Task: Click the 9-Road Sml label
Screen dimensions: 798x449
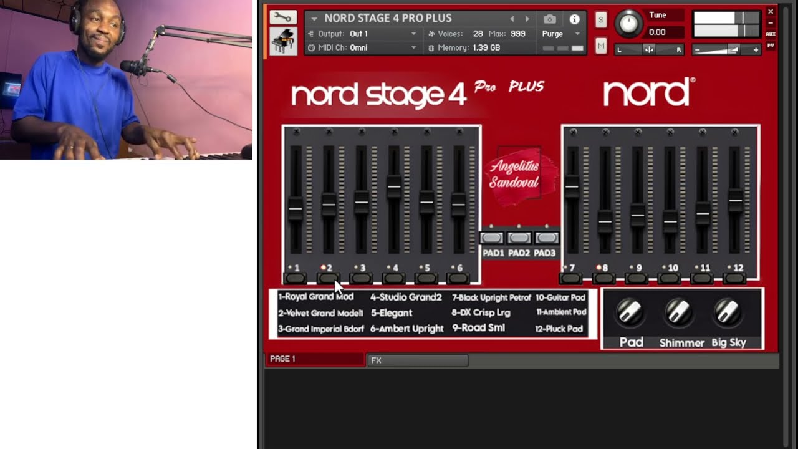Action: [x=479, y=328]
